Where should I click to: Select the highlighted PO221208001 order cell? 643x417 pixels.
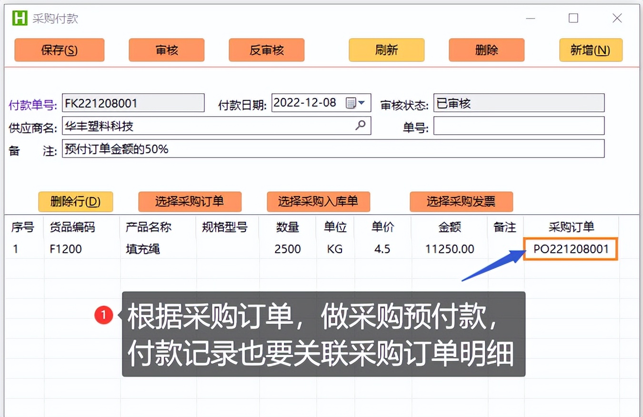pos(570,248)
